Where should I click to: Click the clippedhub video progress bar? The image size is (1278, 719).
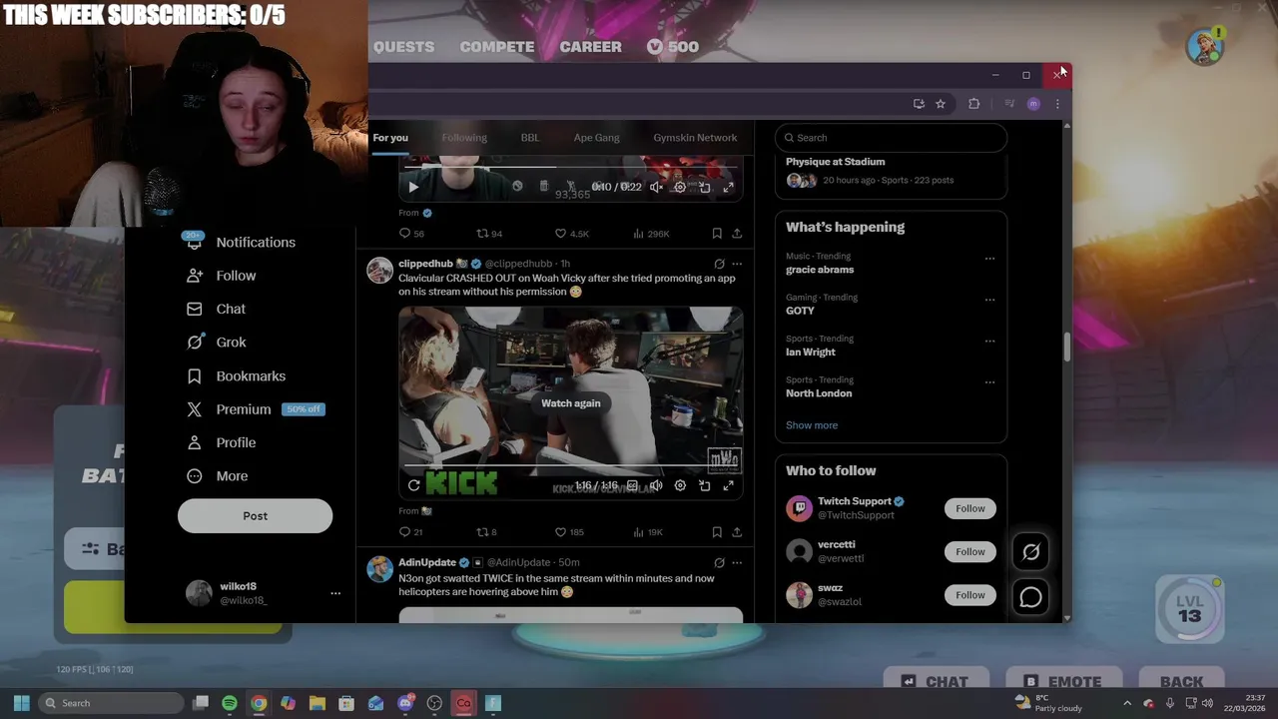point(571,466)
